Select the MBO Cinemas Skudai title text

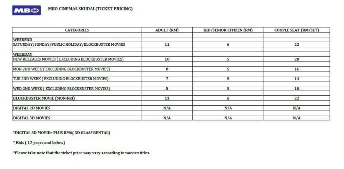[x=90, y=9]
